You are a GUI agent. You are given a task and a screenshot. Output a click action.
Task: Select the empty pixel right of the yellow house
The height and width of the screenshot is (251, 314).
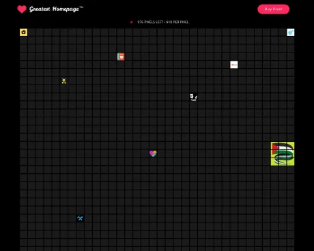pyautogui.click(x=31, y=32)
